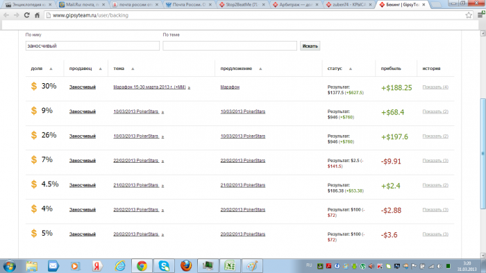Switch to the Арбитраж tab

[x=296, y=5]
